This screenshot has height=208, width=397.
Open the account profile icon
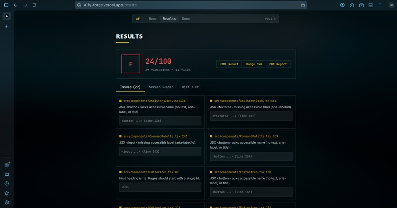click(x=342, y=5)
